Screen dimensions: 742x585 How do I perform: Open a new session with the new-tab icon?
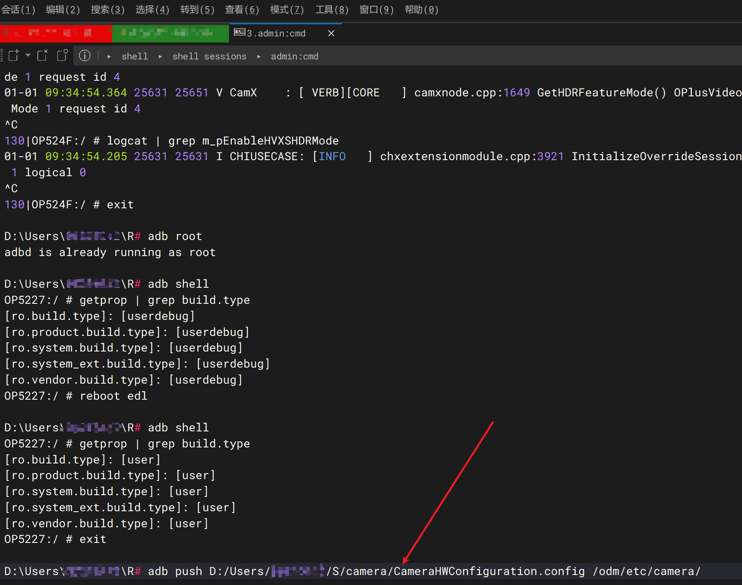[x=13, y=55]
